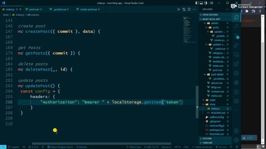Open the Thunder Client lightning icon
Image resolution: width=266 pixels, height=149 pixels.
(236, 83)
